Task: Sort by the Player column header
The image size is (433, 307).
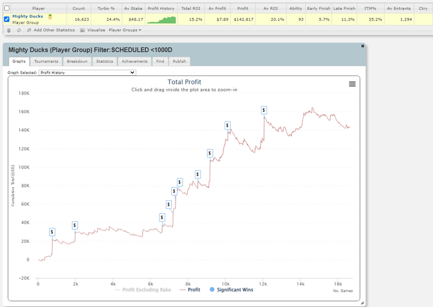Action: [38, 8]
